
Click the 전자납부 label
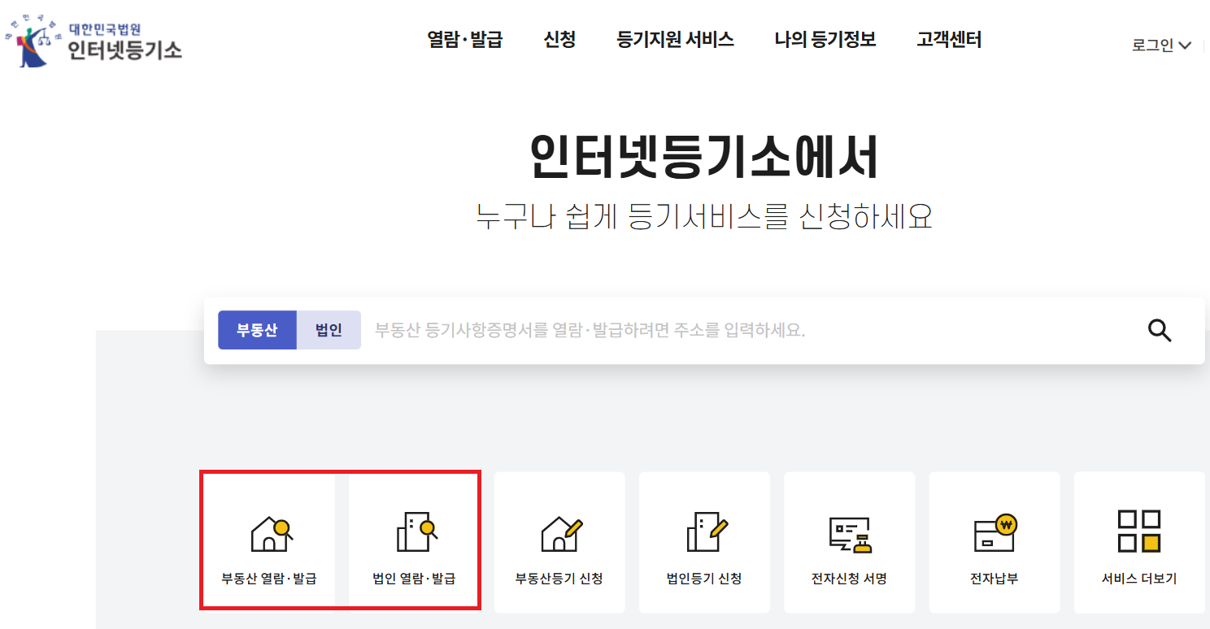(994, 579)
